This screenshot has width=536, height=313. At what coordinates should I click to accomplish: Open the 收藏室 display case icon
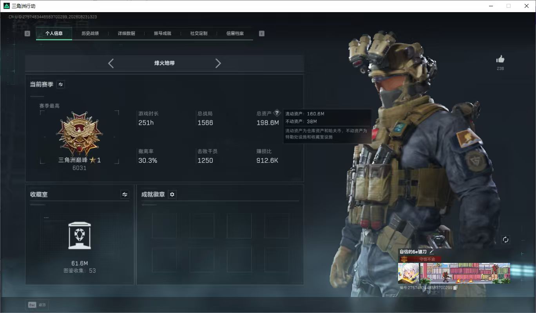click(80, 236)
